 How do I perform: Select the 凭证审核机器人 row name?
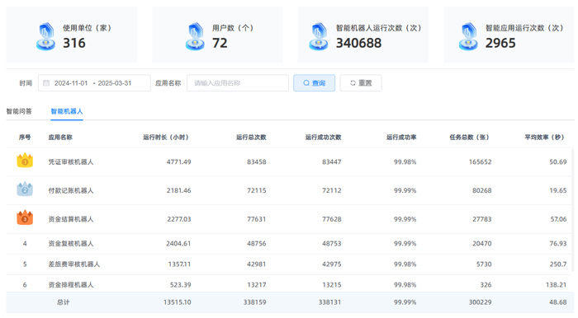click(71, 161)
